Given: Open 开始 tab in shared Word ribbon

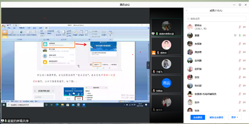Looking at the screenshot, I should pyautogui.click(x=9, y=28).
